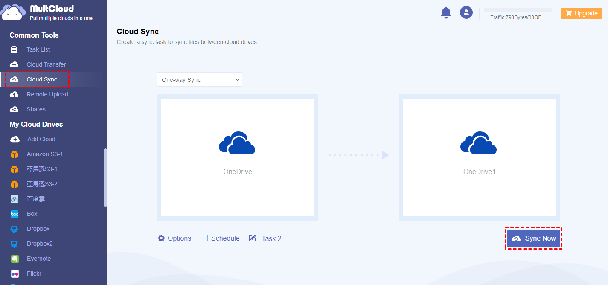Click the Traffic:798Bytes/30GB text
This screenshot has height=285, width=608.
coord(516,17)
